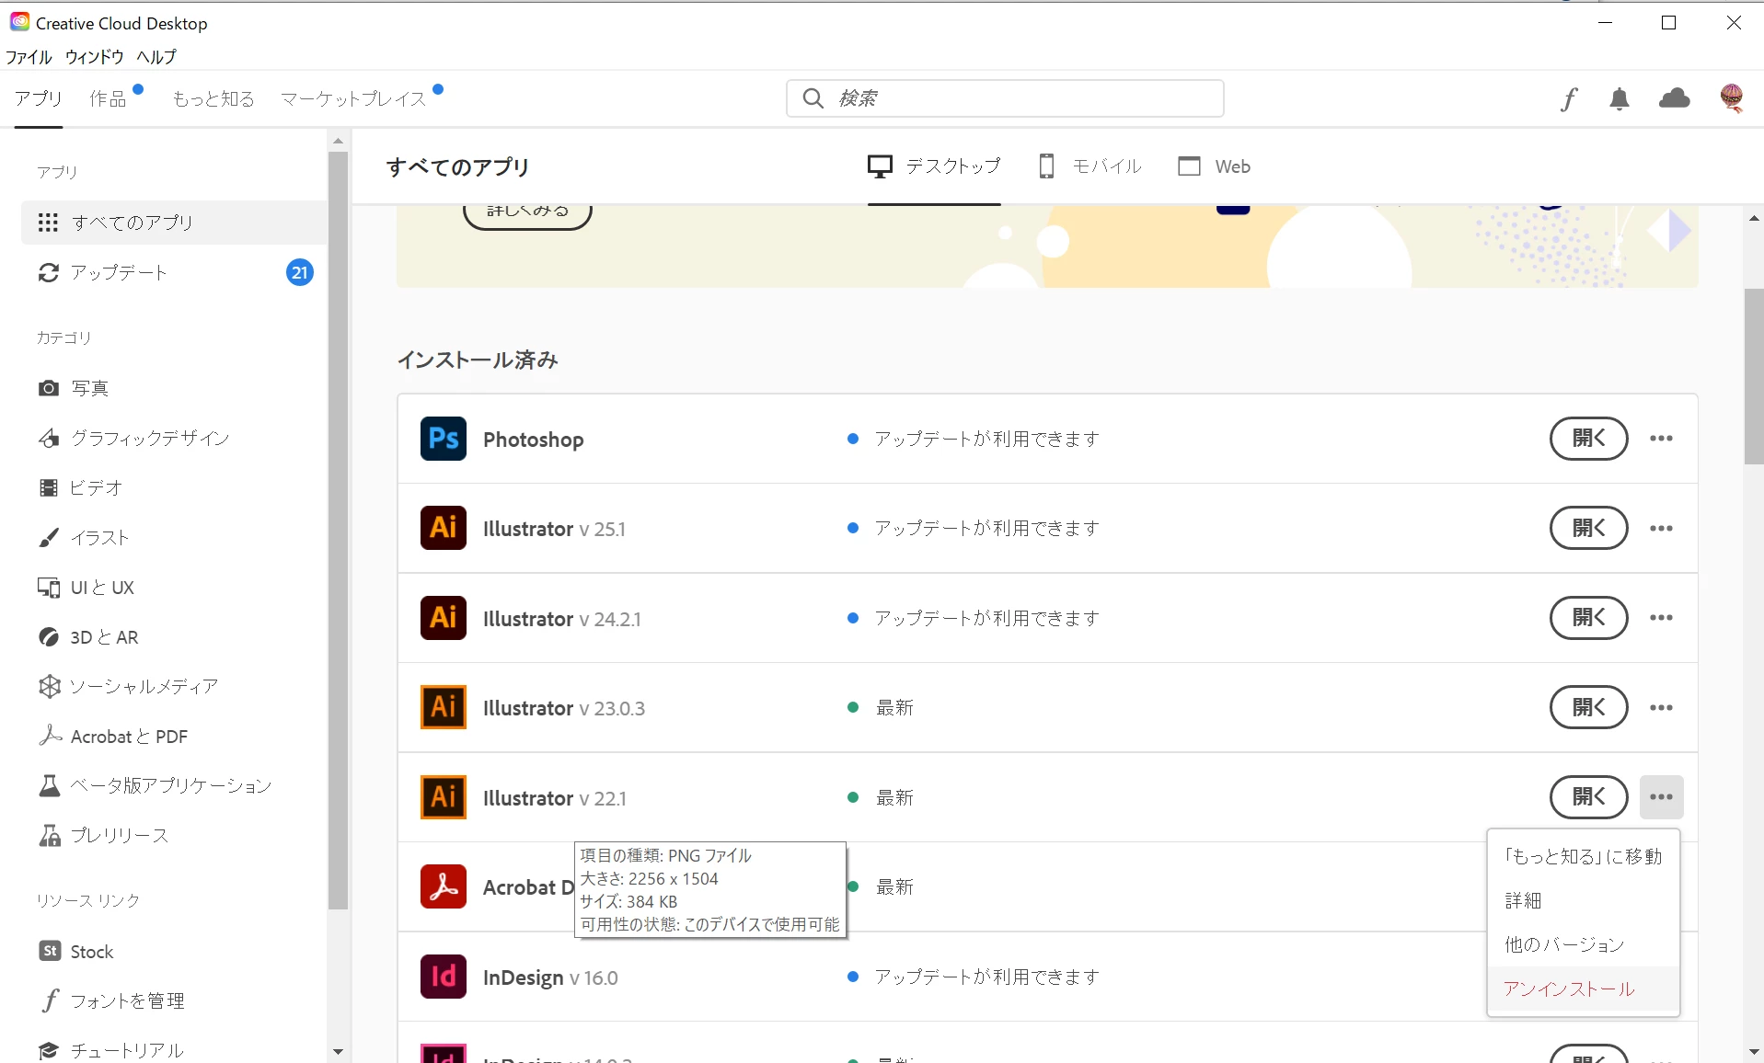
Task: Open ベータ版アプリケーション category
Action: coord(155,785)
